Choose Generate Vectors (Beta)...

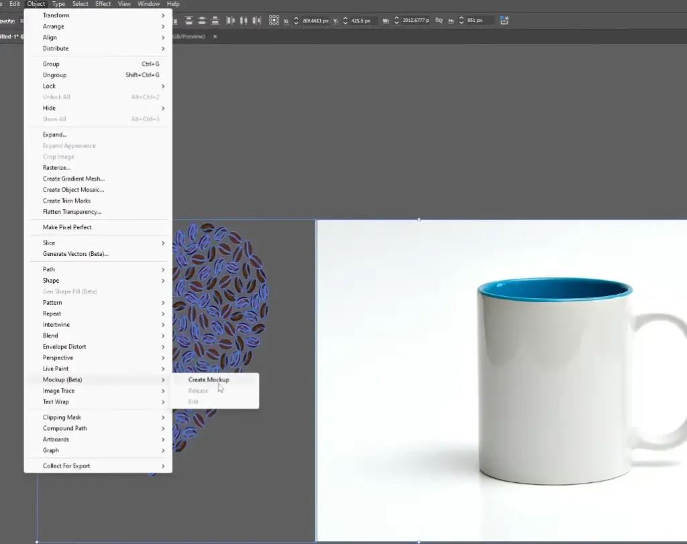[x=75, y=254]
